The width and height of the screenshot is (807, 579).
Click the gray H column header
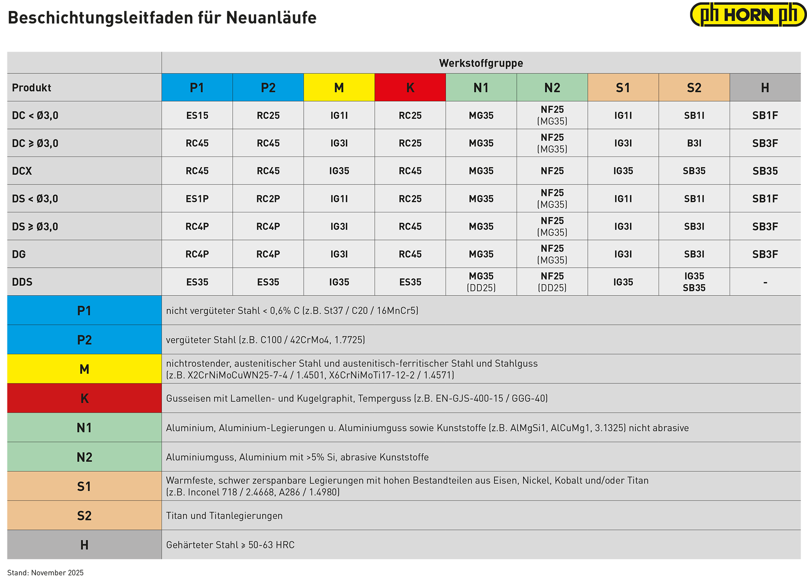coord(765,87)
